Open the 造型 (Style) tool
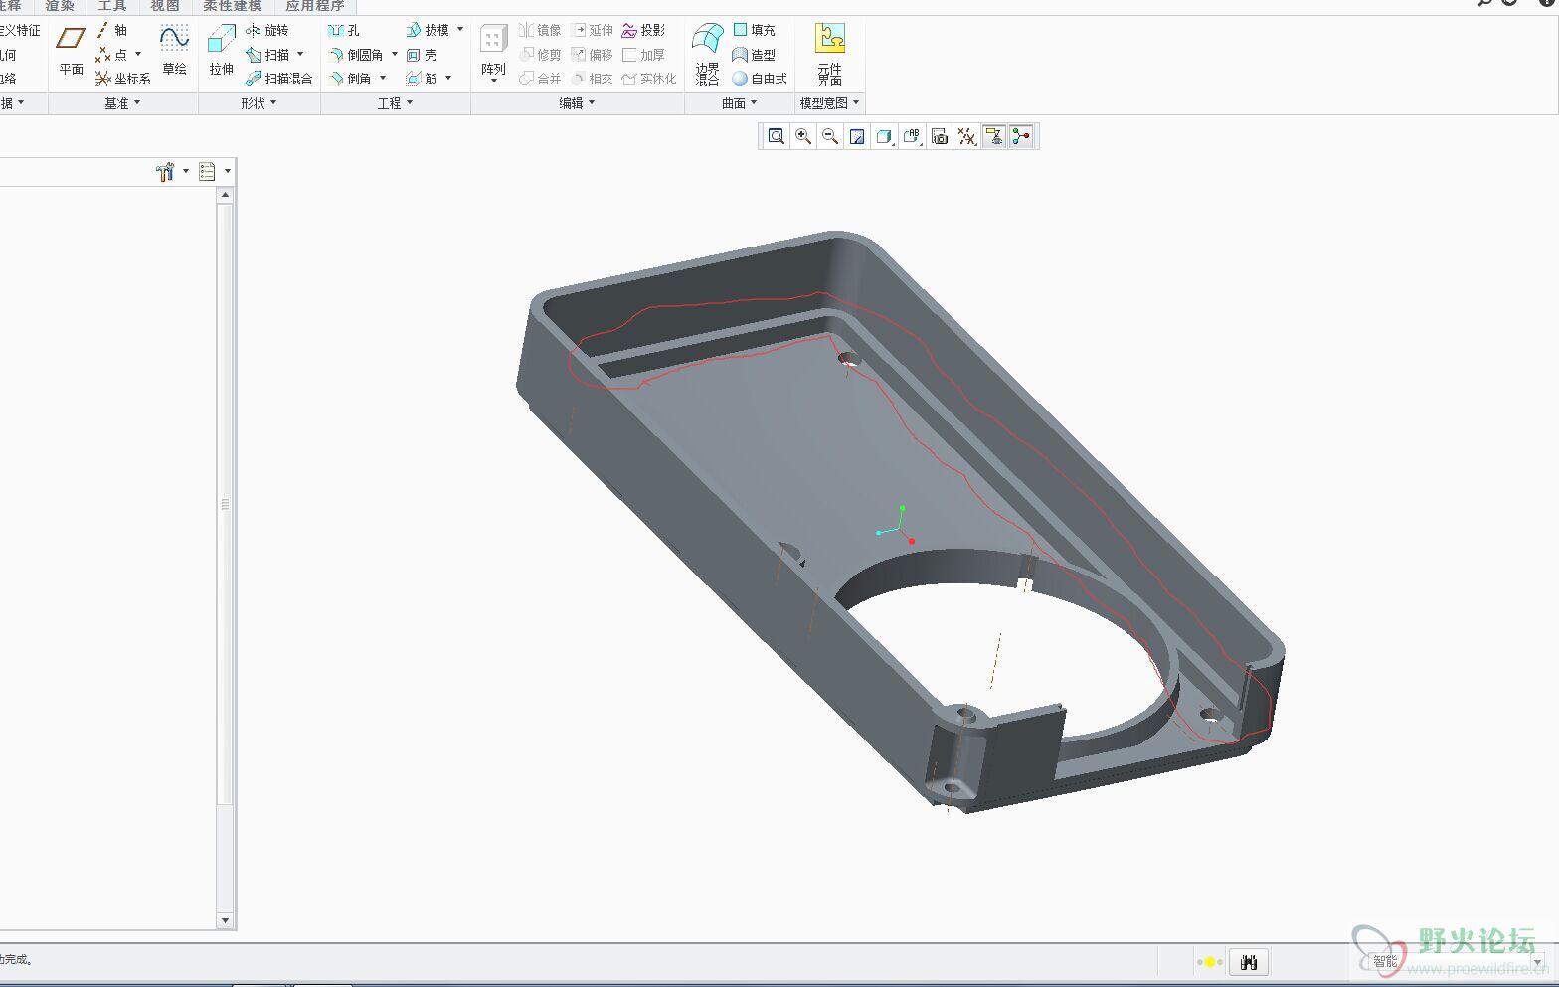This screenshot has height=987, width=1559. (754, 55)
